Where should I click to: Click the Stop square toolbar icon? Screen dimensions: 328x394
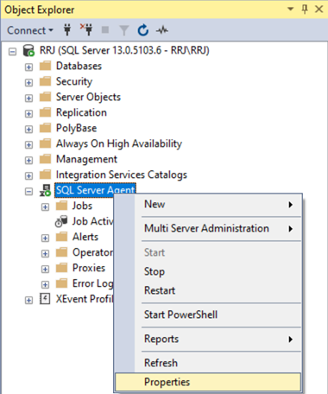pos(105,29)
